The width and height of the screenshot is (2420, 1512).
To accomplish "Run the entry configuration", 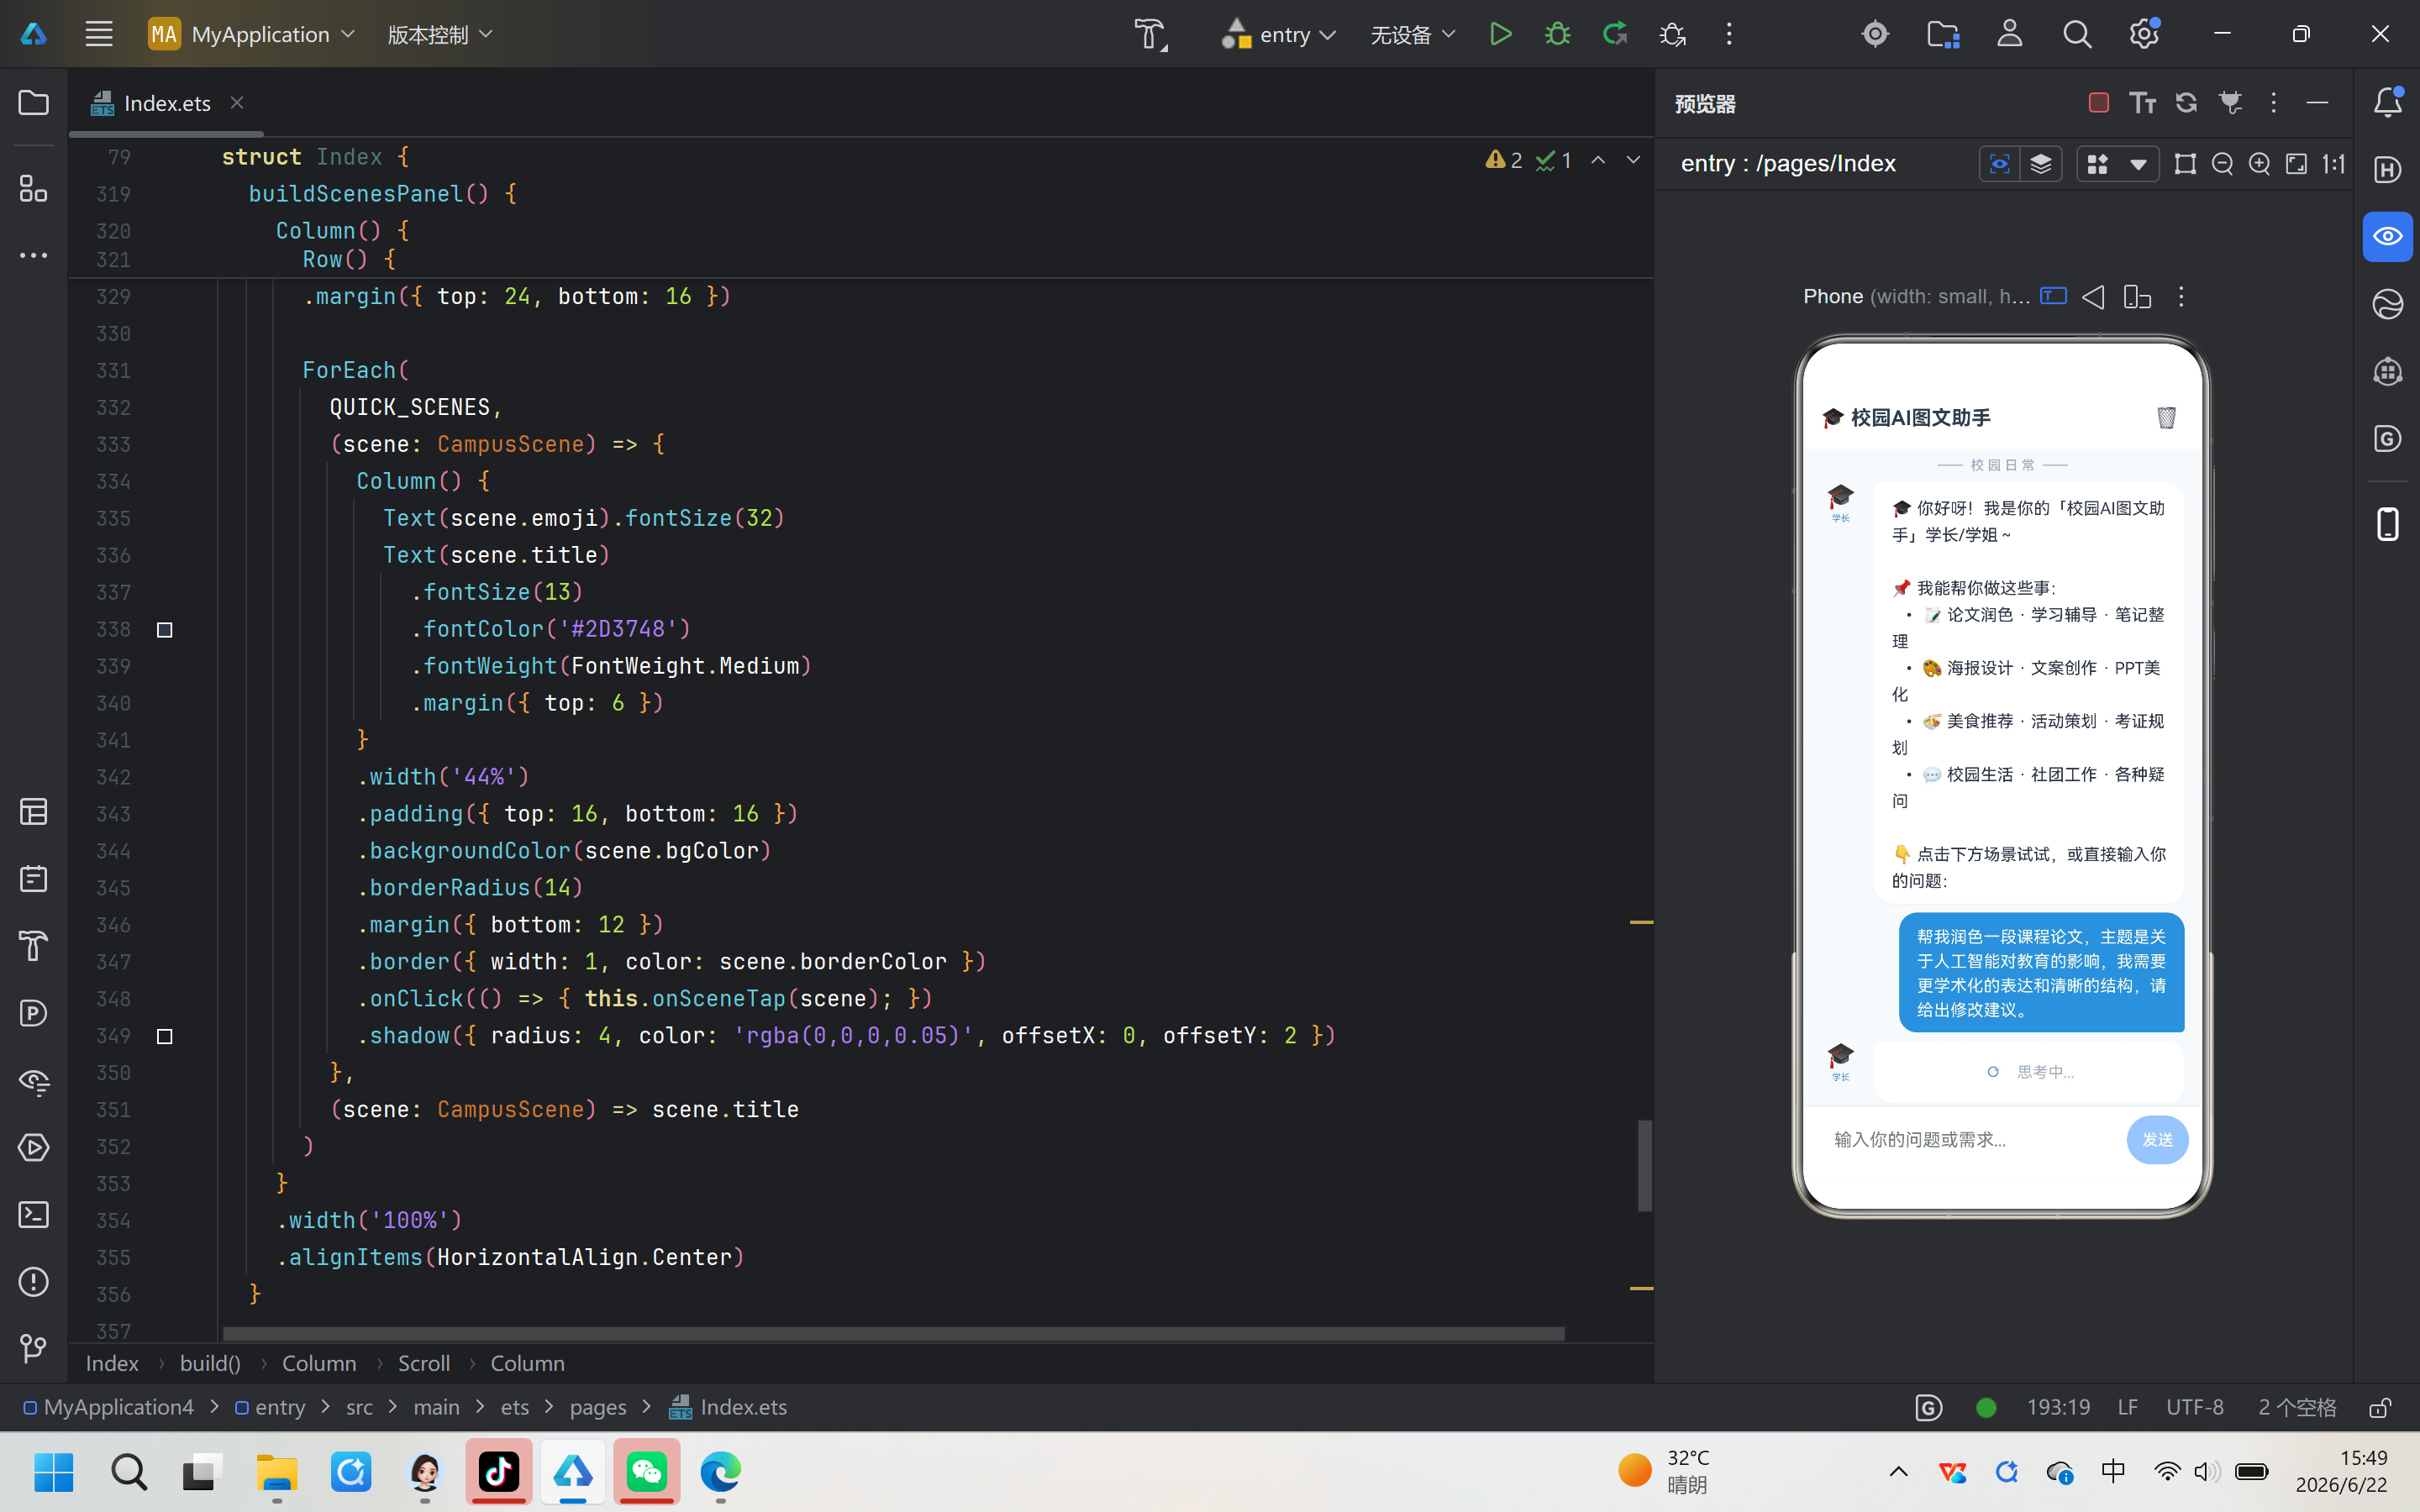I will tap(1500, 34).
